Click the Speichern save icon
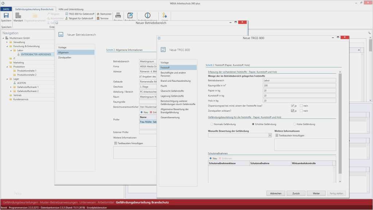The height and width of the screenshot is (210, 373). click(x=6, y=16)
